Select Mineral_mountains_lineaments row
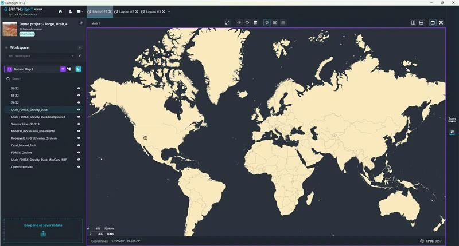This screenshot has height=246, width=459. pos(42,131)
